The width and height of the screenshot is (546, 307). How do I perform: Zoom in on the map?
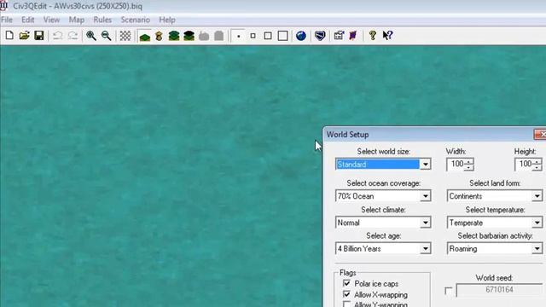91,36
